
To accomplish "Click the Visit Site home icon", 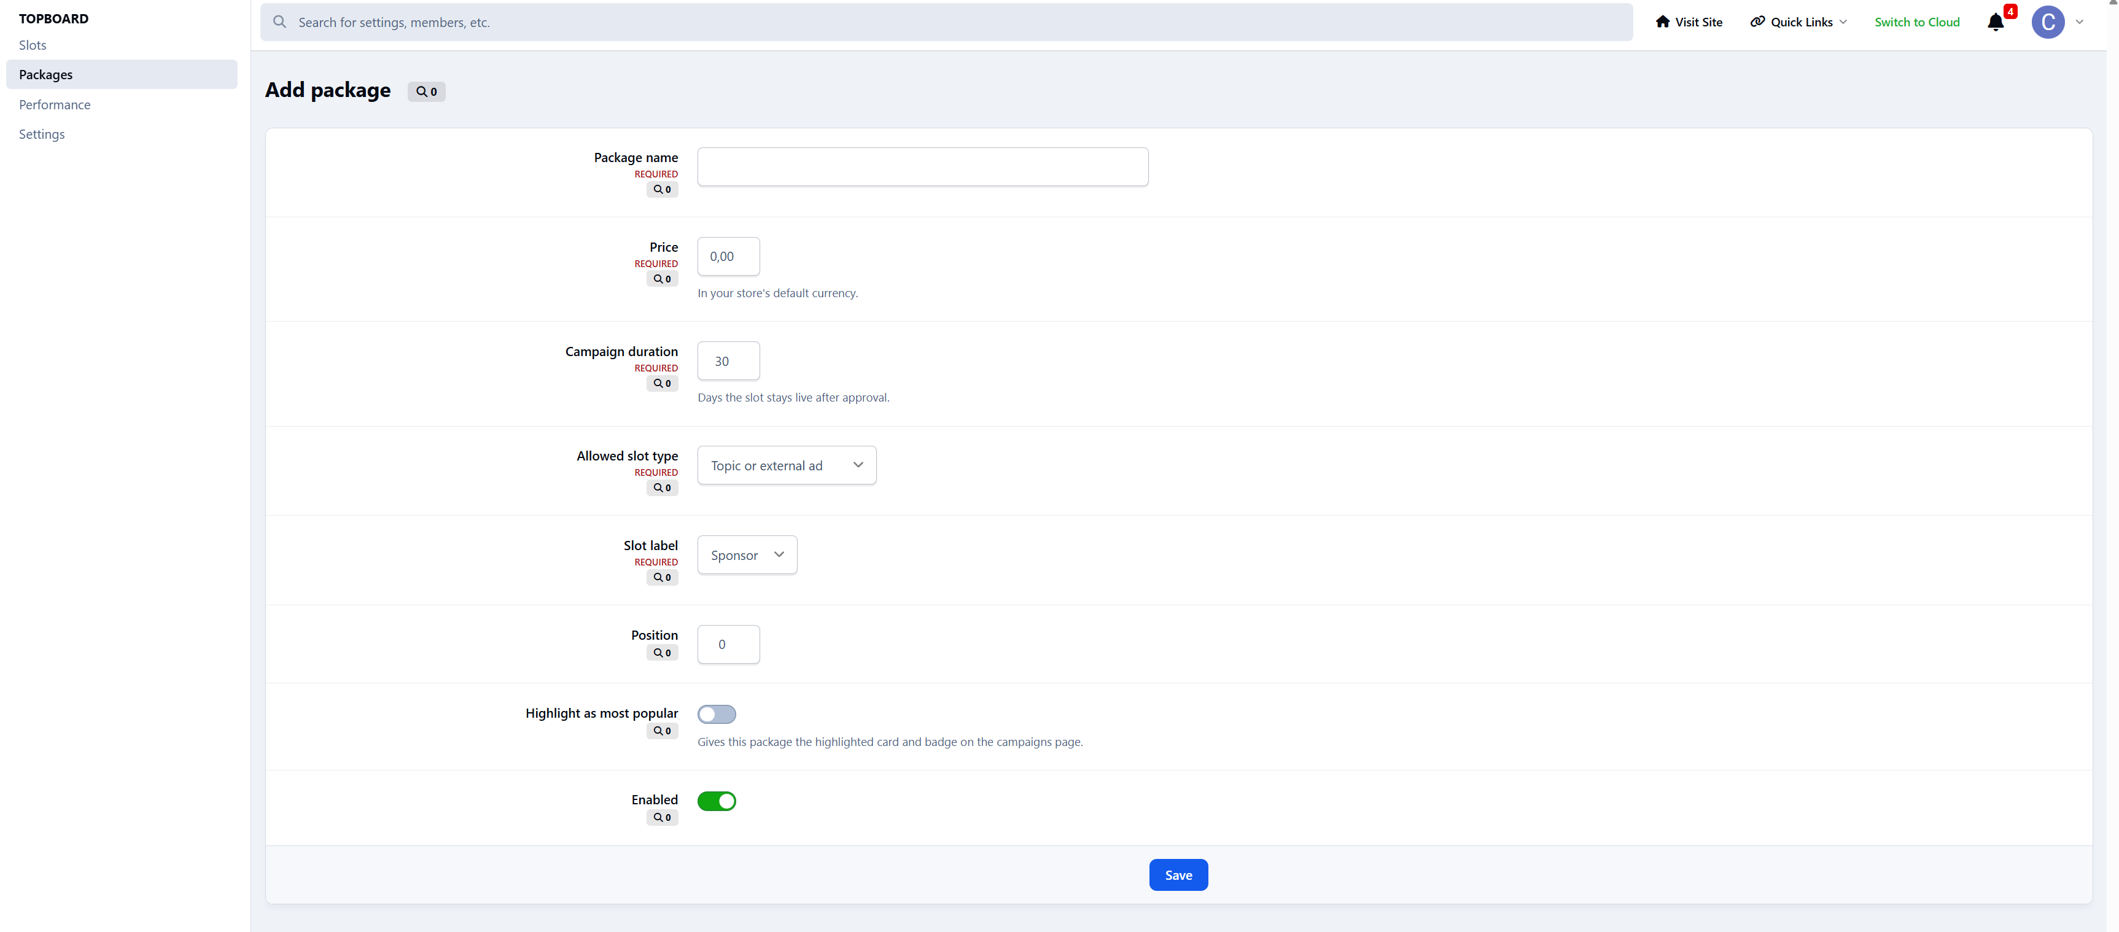I will [1662, 22].
